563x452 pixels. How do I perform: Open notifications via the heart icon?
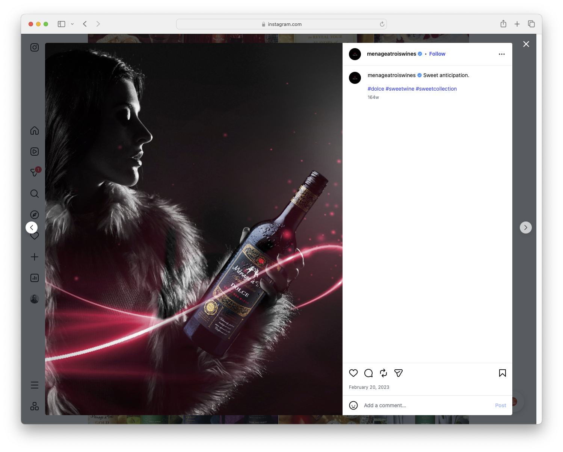(x=34, y=236)
